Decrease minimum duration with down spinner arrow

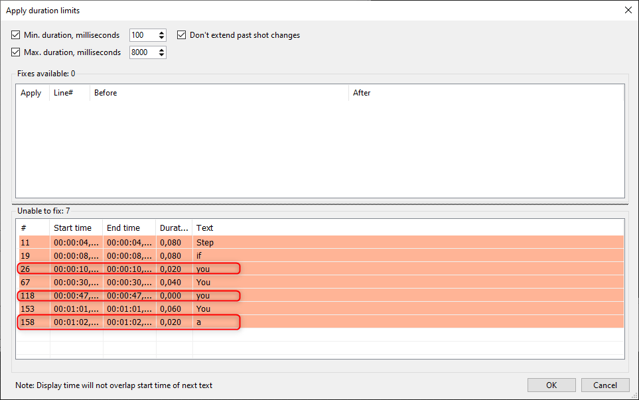click(161, 38)
